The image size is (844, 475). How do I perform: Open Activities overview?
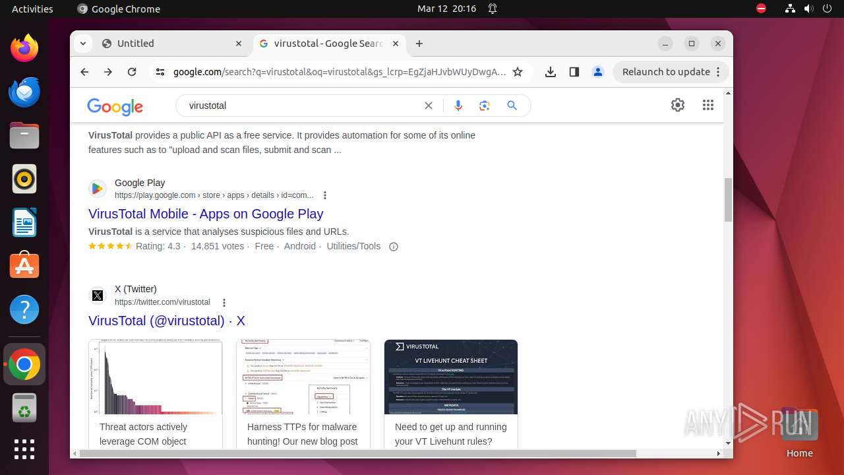click(x=32, y=9)
